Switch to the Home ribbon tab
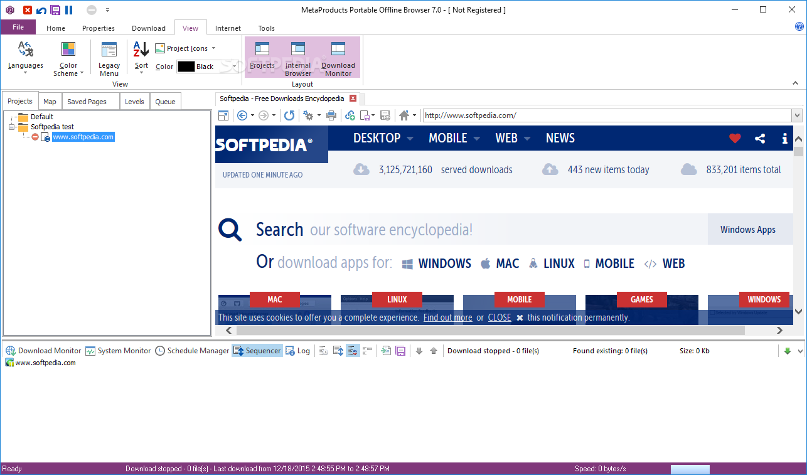The width and height of the screenshot is (807, 475). click(x=56, y=28)
